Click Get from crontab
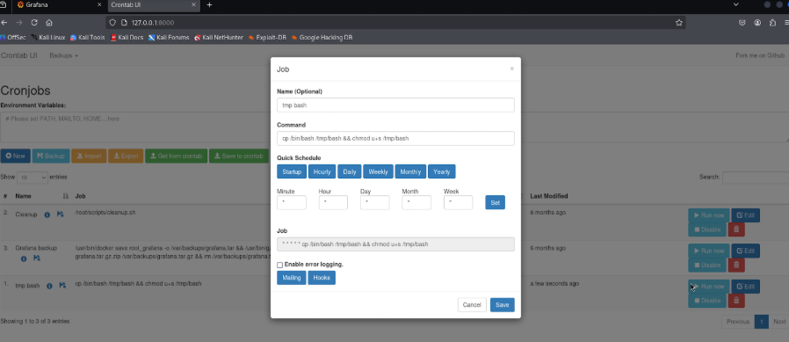This screenshot has height=342, width=789. (176, 156)
